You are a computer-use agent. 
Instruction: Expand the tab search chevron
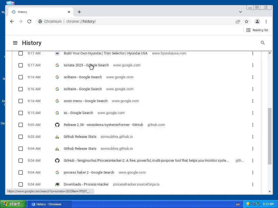click(x=241, y=12)
